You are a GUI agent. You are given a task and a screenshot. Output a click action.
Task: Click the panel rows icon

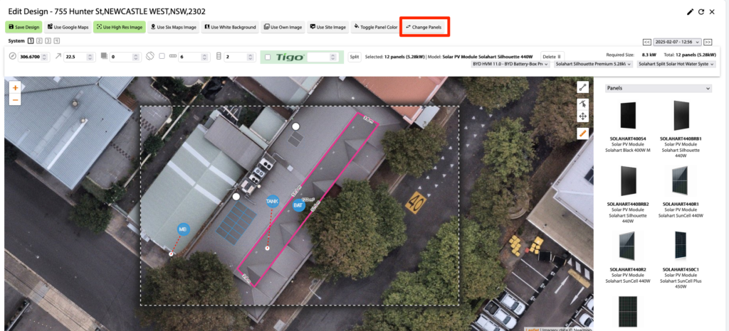tap(219, 56)
